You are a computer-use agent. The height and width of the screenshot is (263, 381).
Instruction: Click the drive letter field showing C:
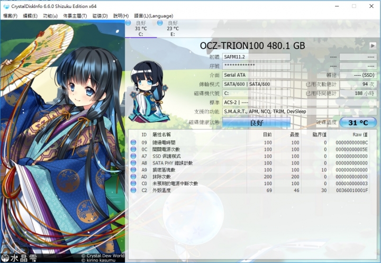[256, 93]
